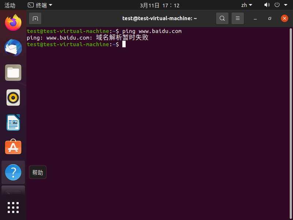Launch Thunderbird mail client

click(x=13, y=48)
